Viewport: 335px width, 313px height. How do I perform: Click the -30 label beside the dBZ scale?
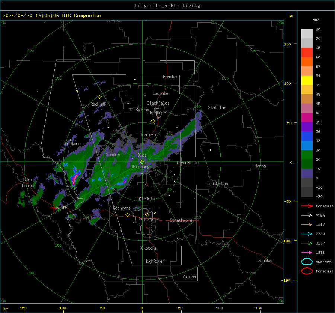[x=319, y=197]
